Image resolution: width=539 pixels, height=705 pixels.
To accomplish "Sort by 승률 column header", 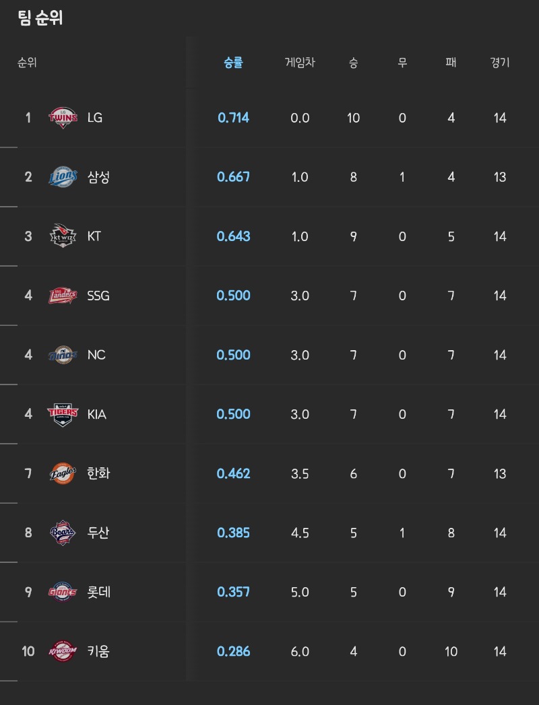I will [x=233, y=63].
